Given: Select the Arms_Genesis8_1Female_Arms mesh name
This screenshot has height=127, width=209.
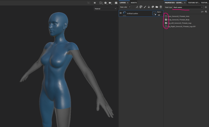Looking at the screenshot, I should [x=178, y=16].
